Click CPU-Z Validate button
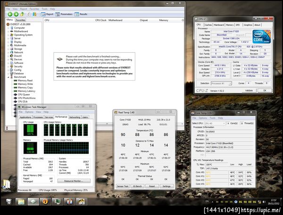 click(x=249, y=91)
